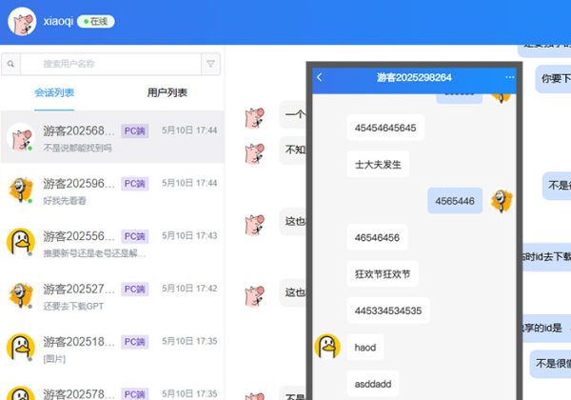Open the 在线 online status dropdown
The image size is (571, 400).
[x=95, y=21]
